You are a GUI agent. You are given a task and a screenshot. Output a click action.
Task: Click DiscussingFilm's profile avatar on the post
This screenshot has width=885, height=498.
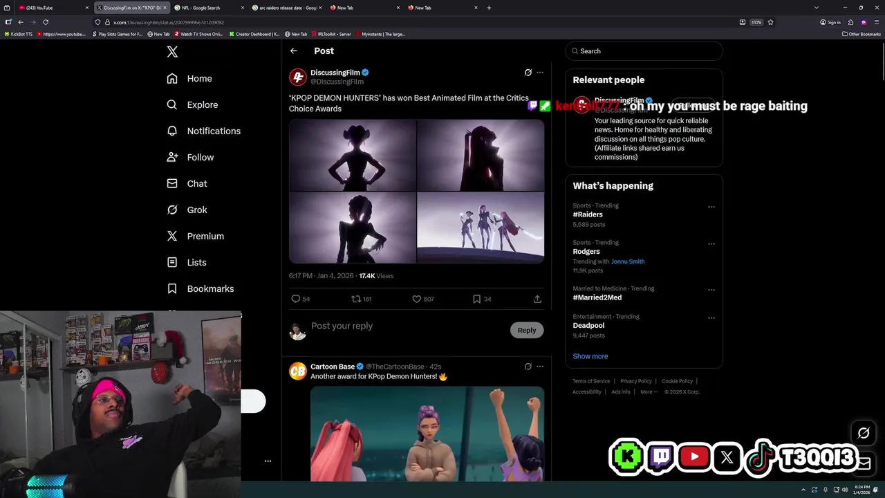(x=298, y=77)
